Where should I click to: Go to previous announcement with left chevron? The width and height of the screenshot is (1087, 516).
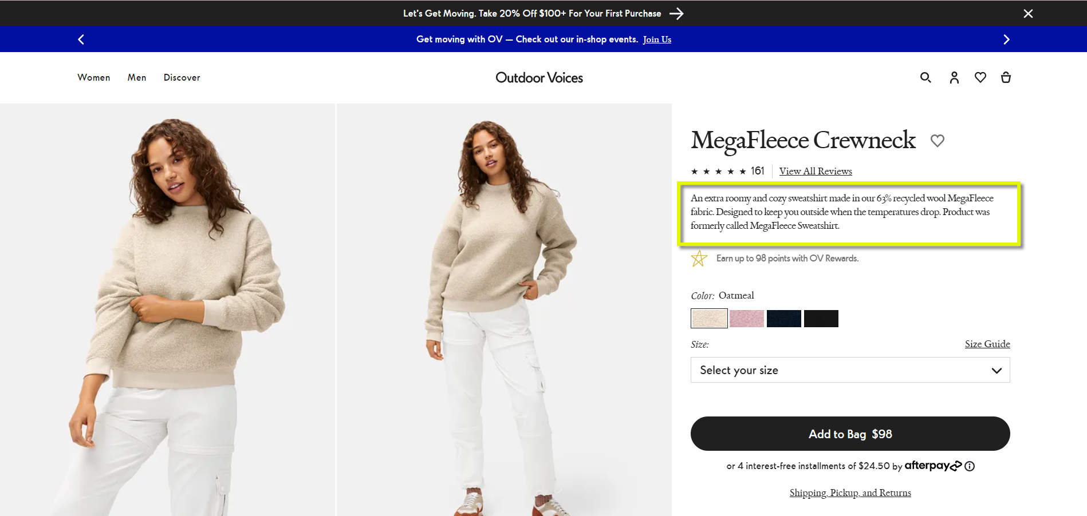point(81,39)
